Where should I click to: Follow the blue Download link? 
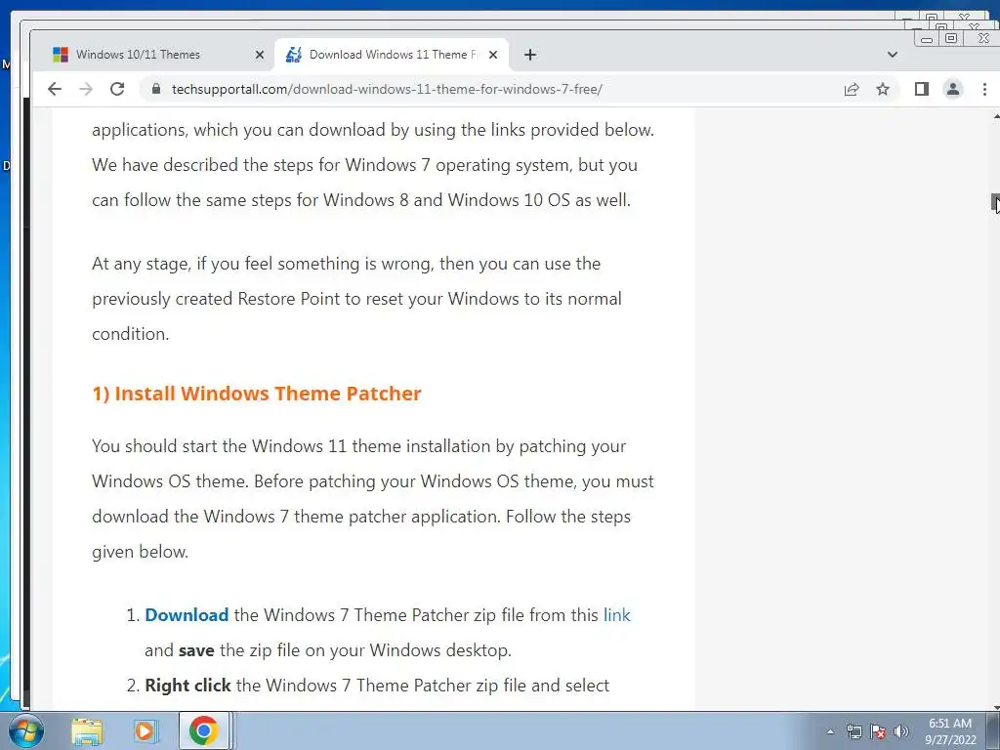point(187,615)
